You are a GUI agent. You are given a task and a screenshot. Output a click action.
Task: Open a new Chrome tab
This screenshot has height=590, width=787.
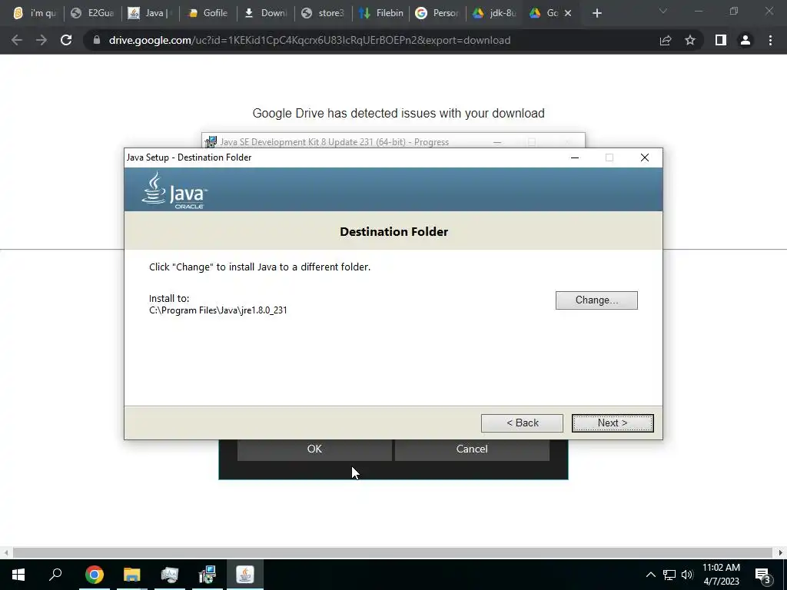[x=596, y=13]
